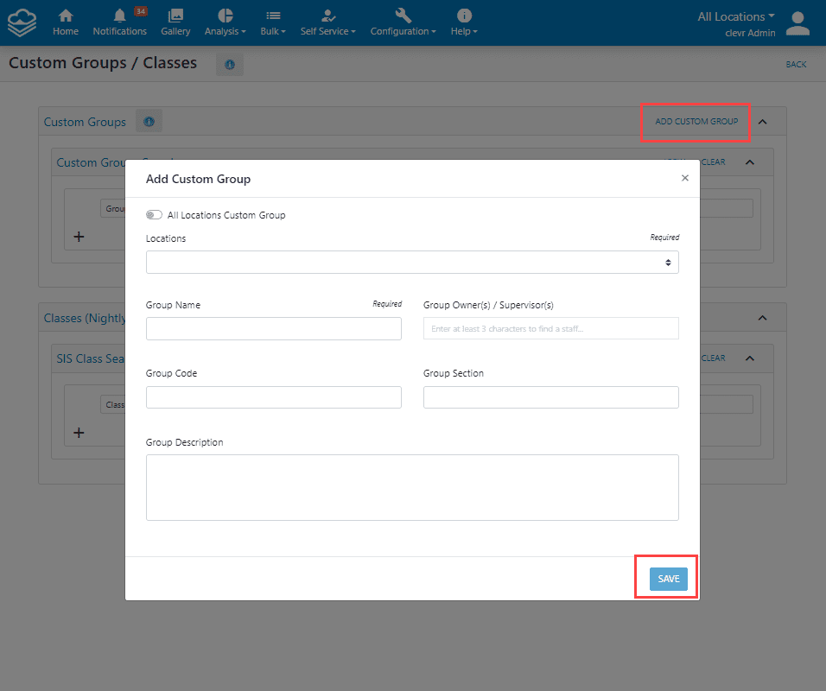
Task: Open the Analysis menu
Action: click(x=225, y=22)
